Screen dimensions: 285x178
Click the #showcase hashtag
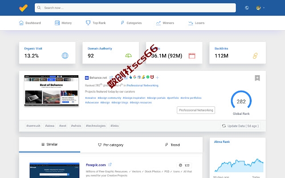tap(92, 103)
